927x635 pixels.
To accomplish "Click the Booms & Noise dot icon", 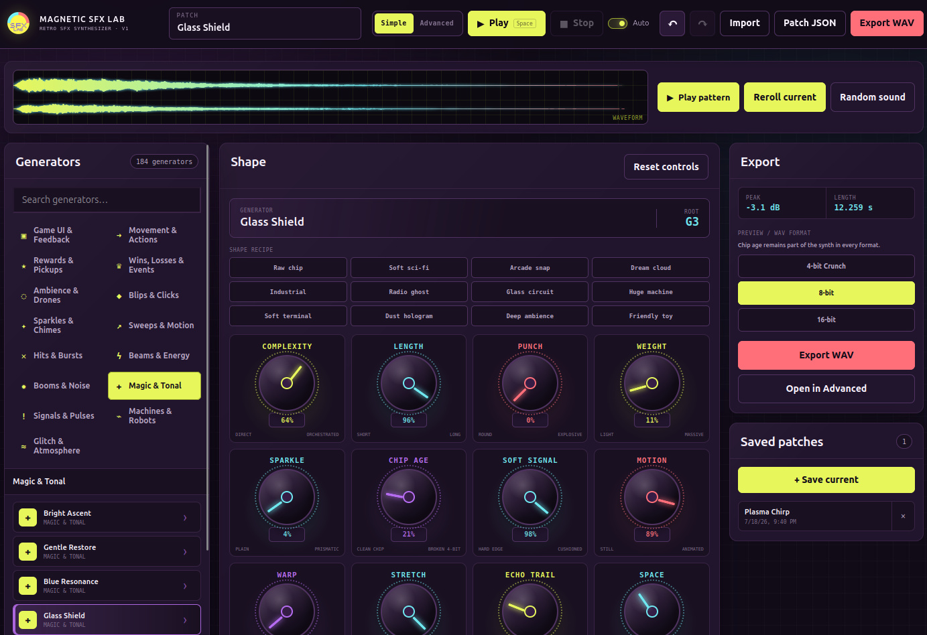I will coord(23,386).
